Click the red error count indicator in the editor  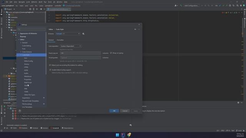(223, 13)
